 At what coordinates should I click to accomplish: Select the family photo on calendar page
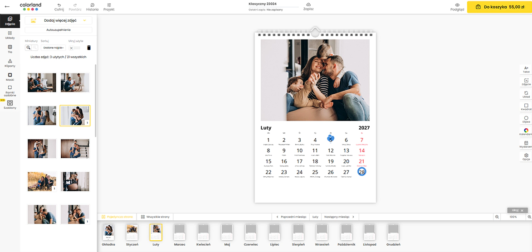point(315,80)
